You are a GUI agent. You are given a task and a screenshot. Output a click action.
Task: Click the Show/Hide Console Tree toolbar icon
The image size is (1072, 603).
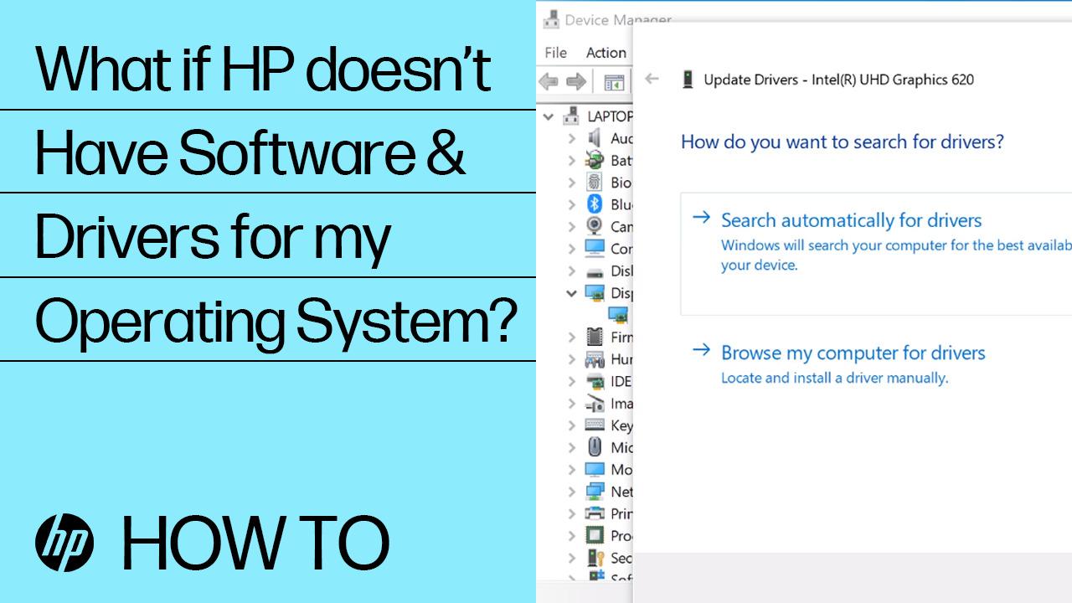point(616,81)
